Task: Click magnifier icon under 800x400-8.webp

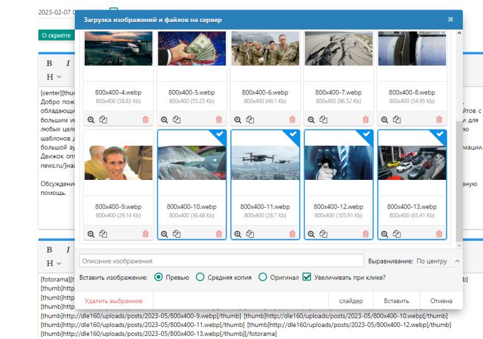Action: pos(384,119)
